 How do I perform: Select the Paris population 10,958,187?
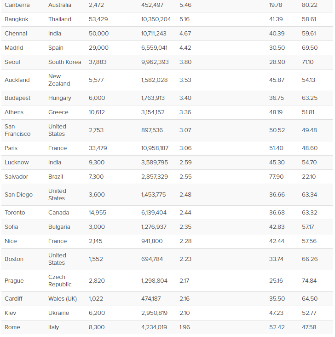point(155,148)
